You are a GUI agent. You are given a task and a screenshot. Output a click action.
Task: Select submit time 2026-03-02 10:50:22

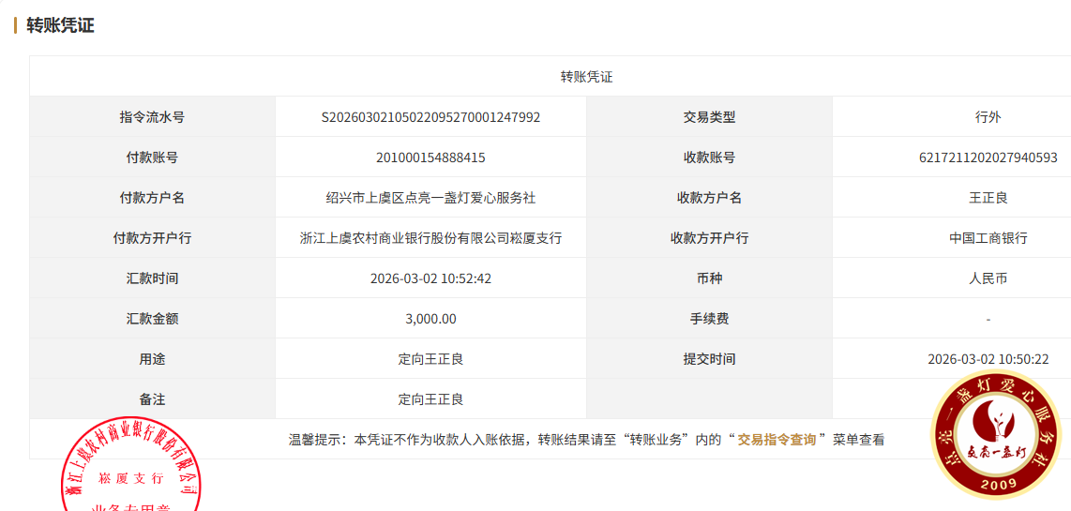tap(988, 359)
